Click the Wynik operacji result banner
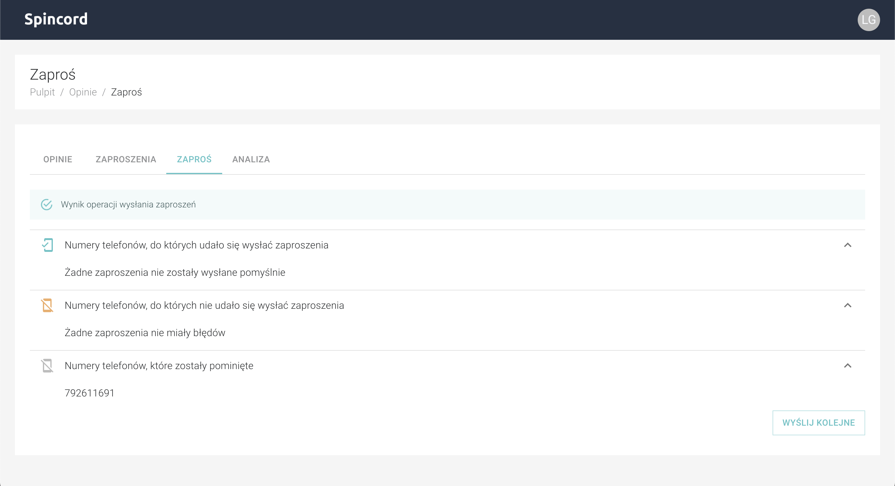Screen dimensions: 895x486 point(447,204)
